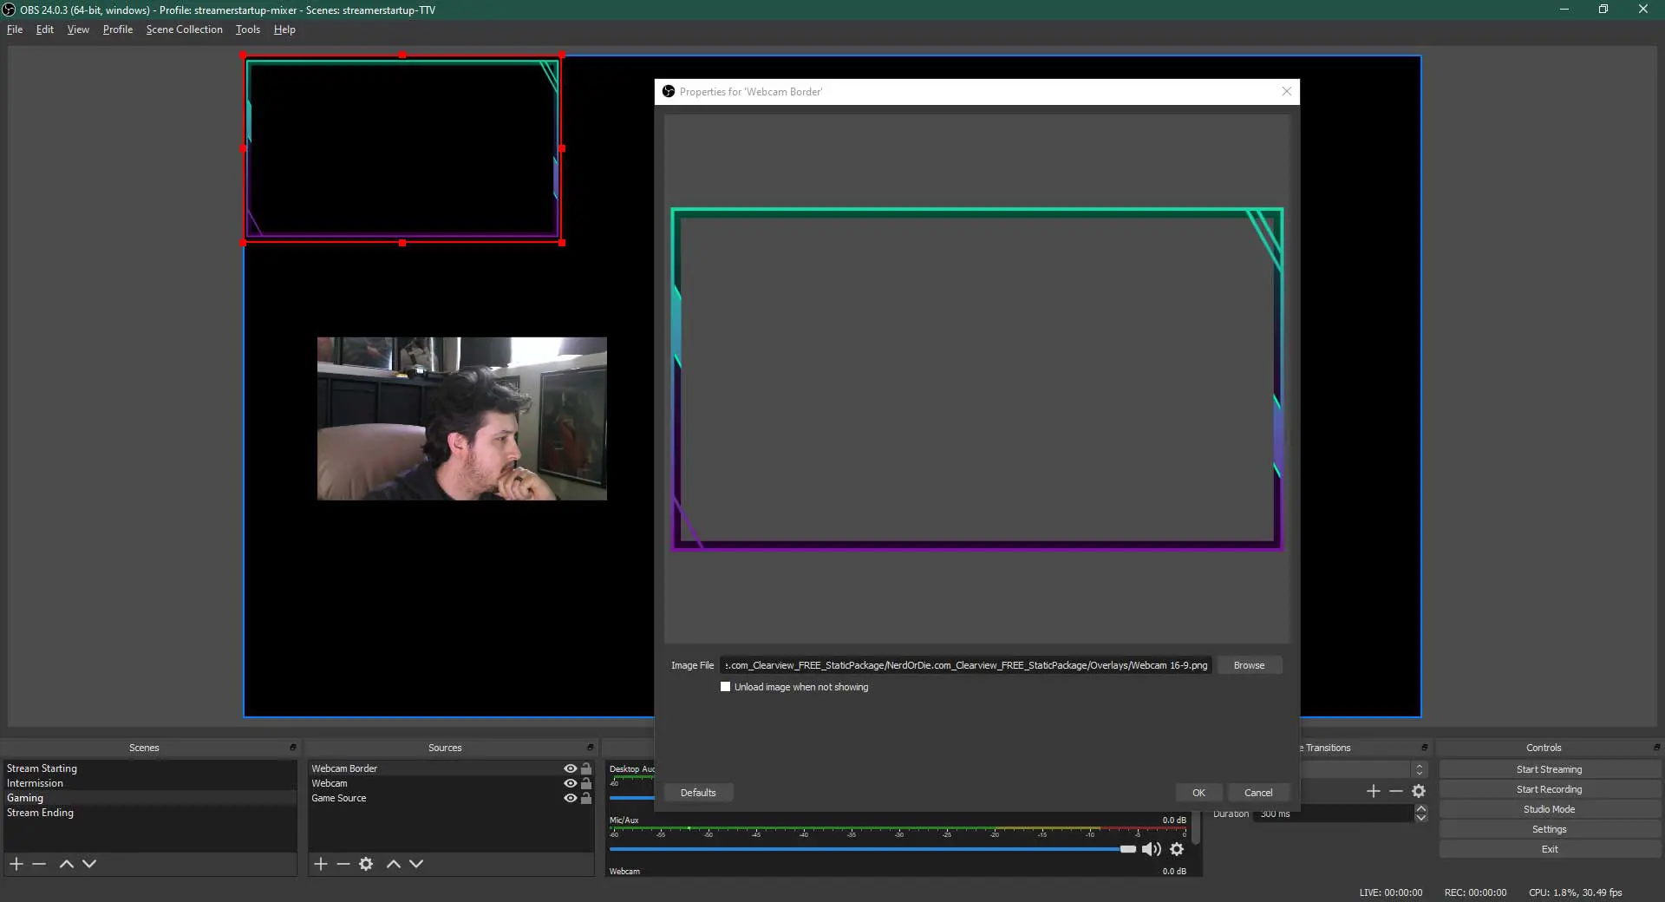This screenshot has height=902, width=1665.
Task: Click the OBS logo in title bar
Action: click(x=9, y=10)
